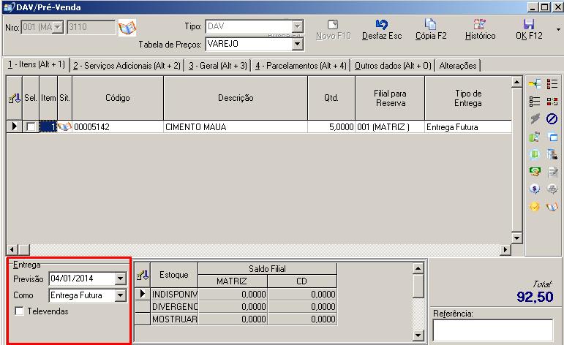Click the Cópia F2 copy icon

coord(430,25)
